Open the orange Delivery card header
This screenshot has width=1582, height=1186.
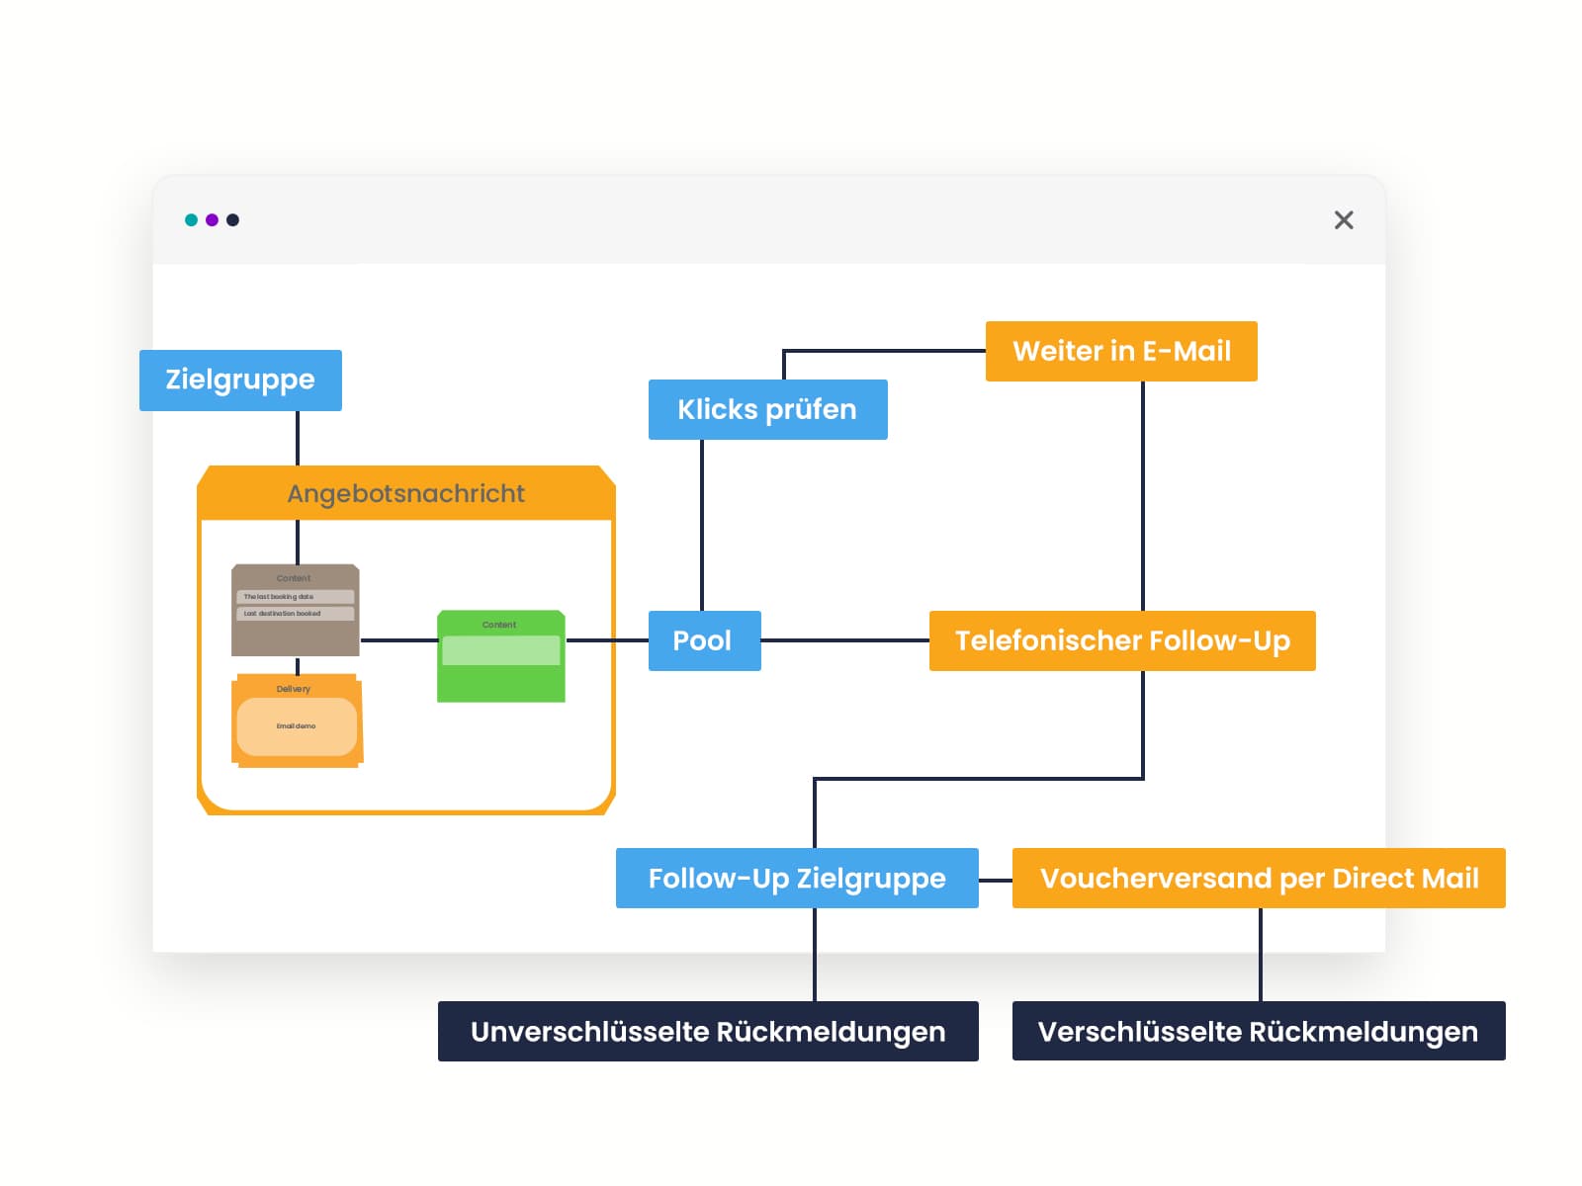(x=294, y=689)
